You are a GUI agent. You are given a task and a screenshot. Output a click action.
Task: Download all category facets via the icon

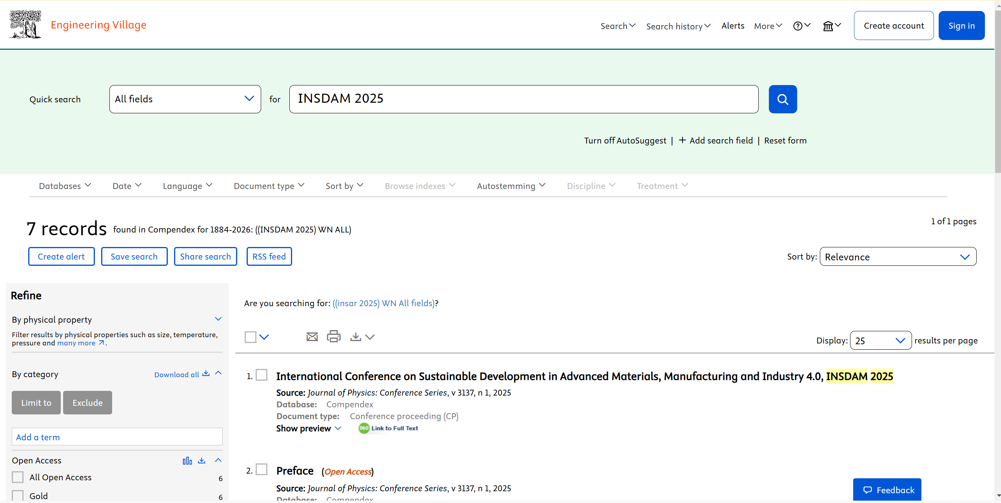tap(206, 374)
